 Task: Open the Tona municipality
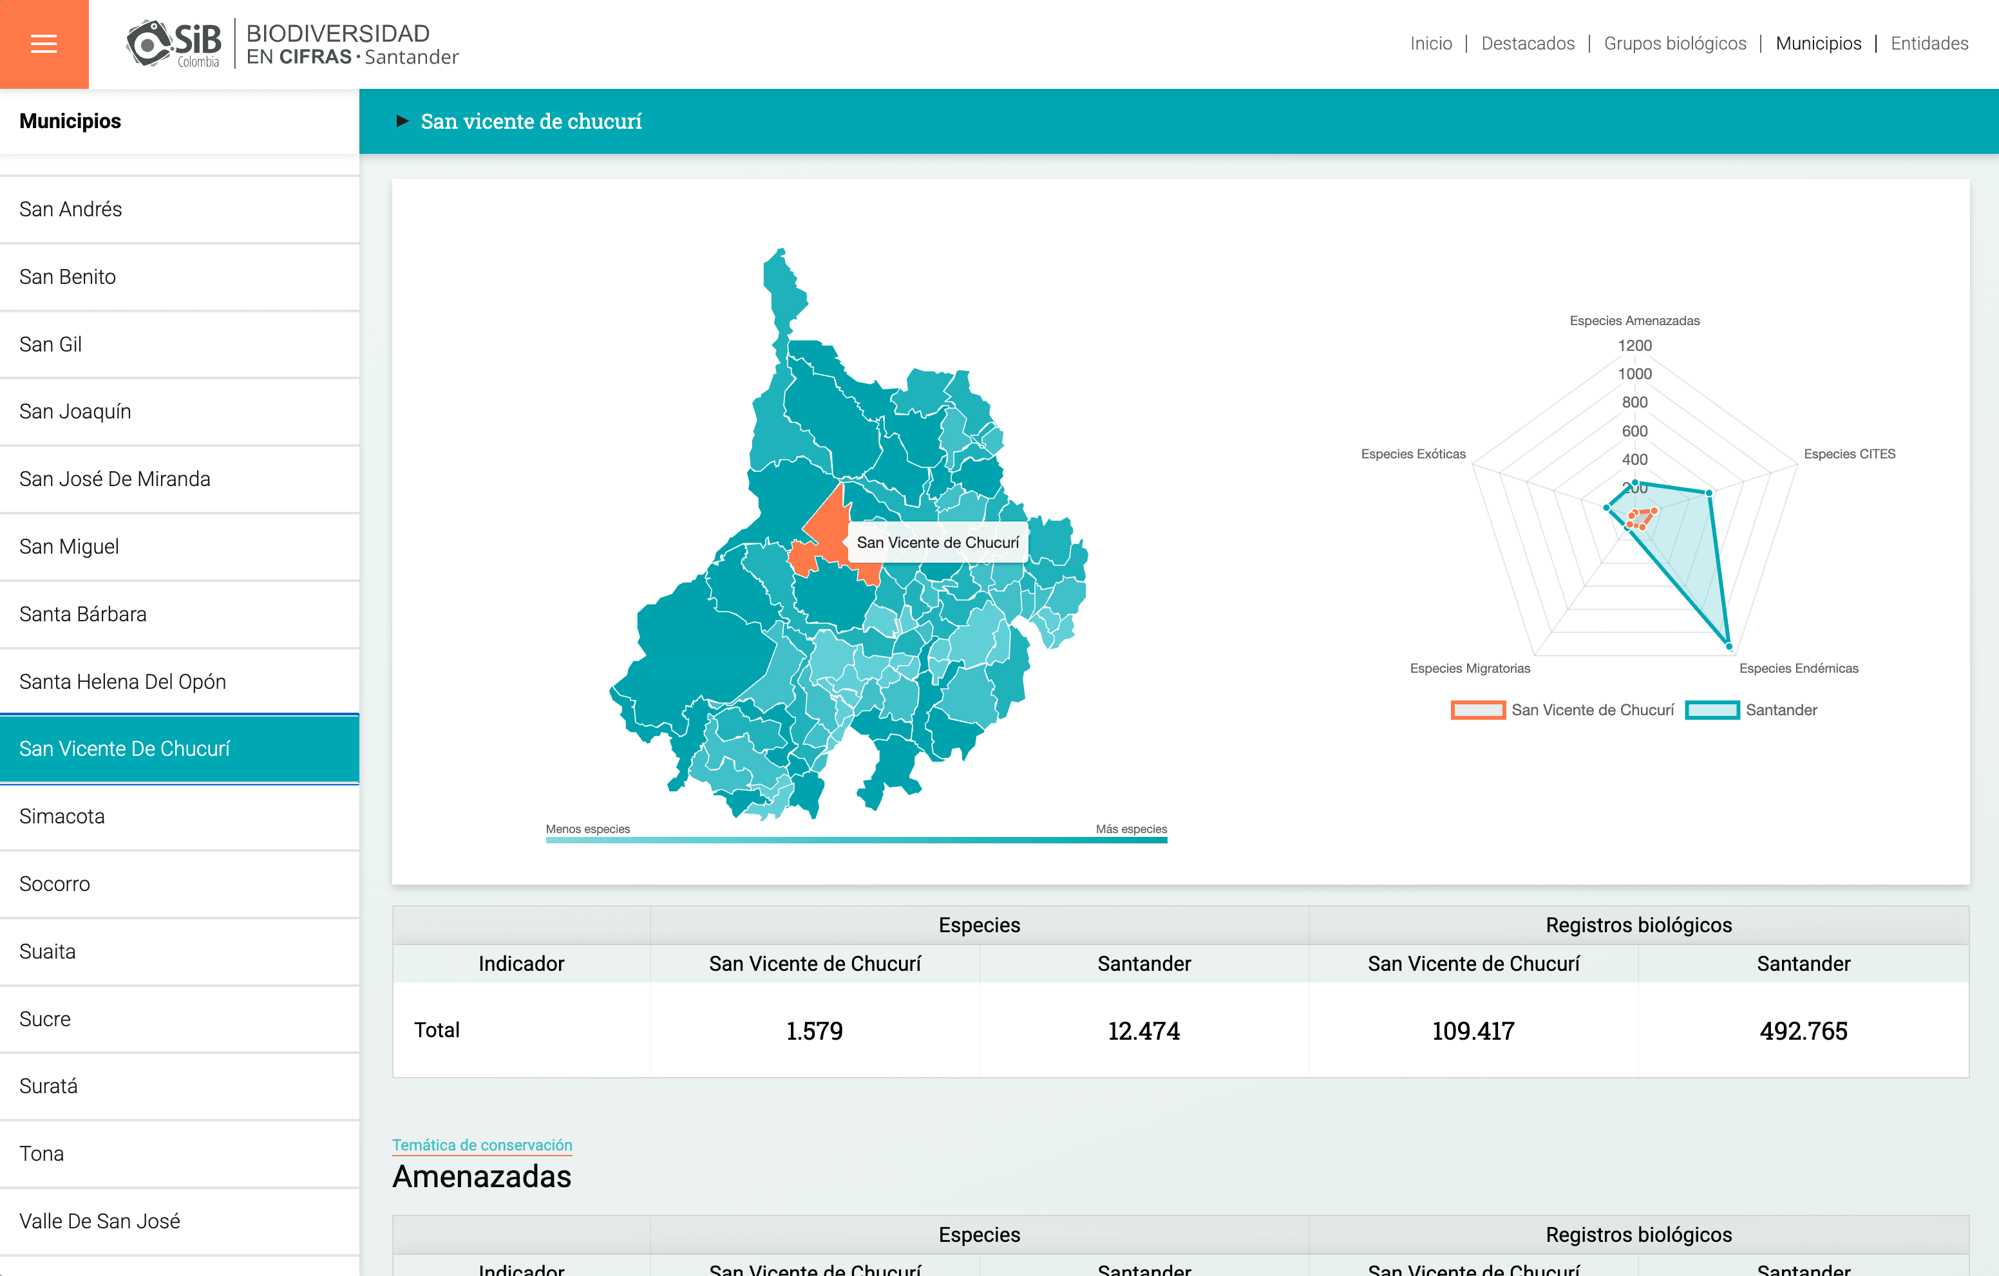(179, 1154)
